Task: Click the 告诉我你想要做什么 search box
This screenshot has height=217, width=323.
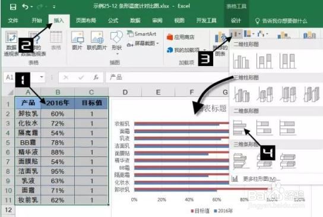Action: pyautogui.click(x=281, y=21)
